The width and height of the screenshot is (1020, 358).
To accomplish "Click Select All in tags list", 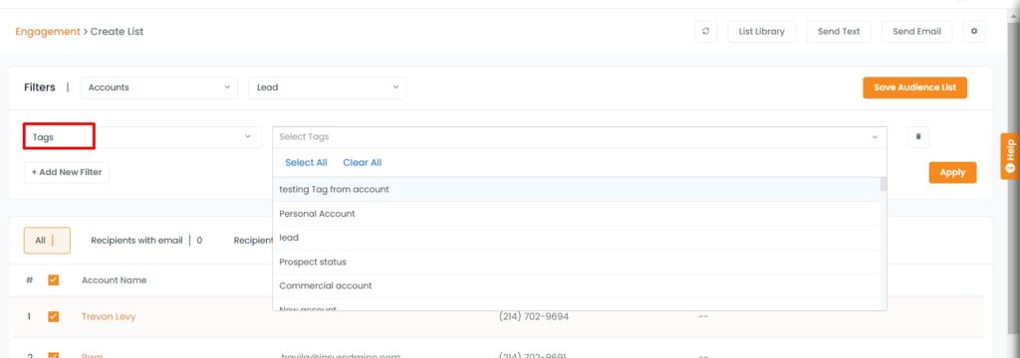I will click(x=307, y=162).
